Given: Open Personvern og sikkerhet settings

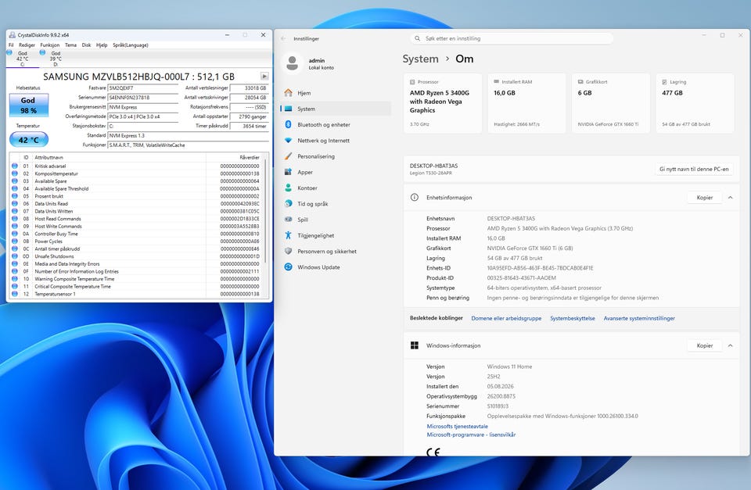Looking at the screenshot, I should [336, 251].
